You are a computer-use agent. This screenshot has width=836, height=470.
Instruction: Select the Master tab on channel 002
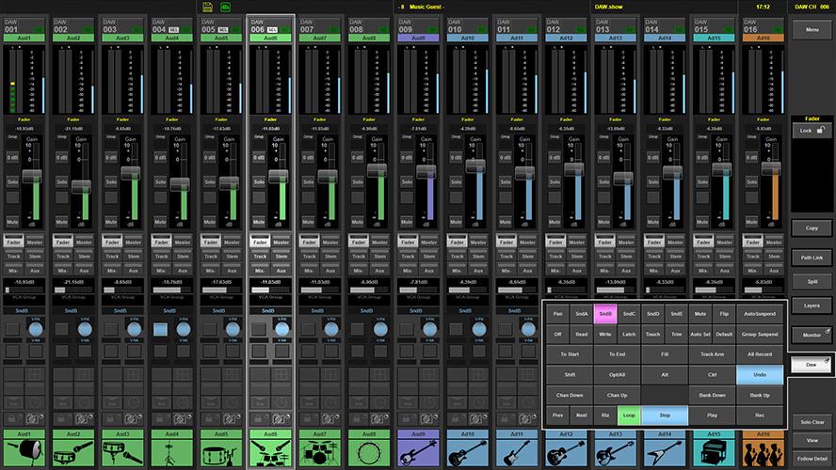coord(85,242)
